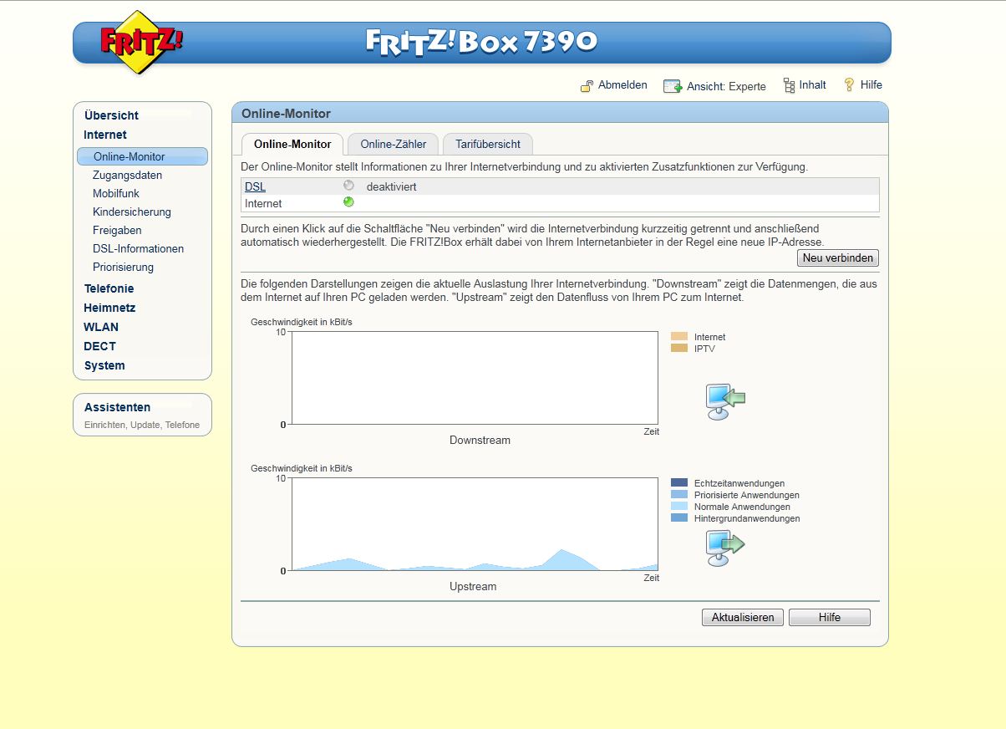Open the Inhalt overview link

[812, 85]
